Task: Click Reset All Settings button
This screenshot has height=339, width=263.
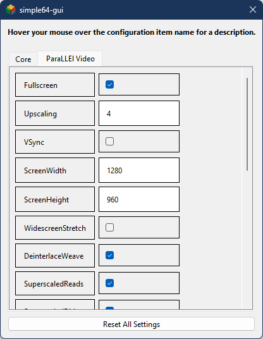Action: [131, 324]
